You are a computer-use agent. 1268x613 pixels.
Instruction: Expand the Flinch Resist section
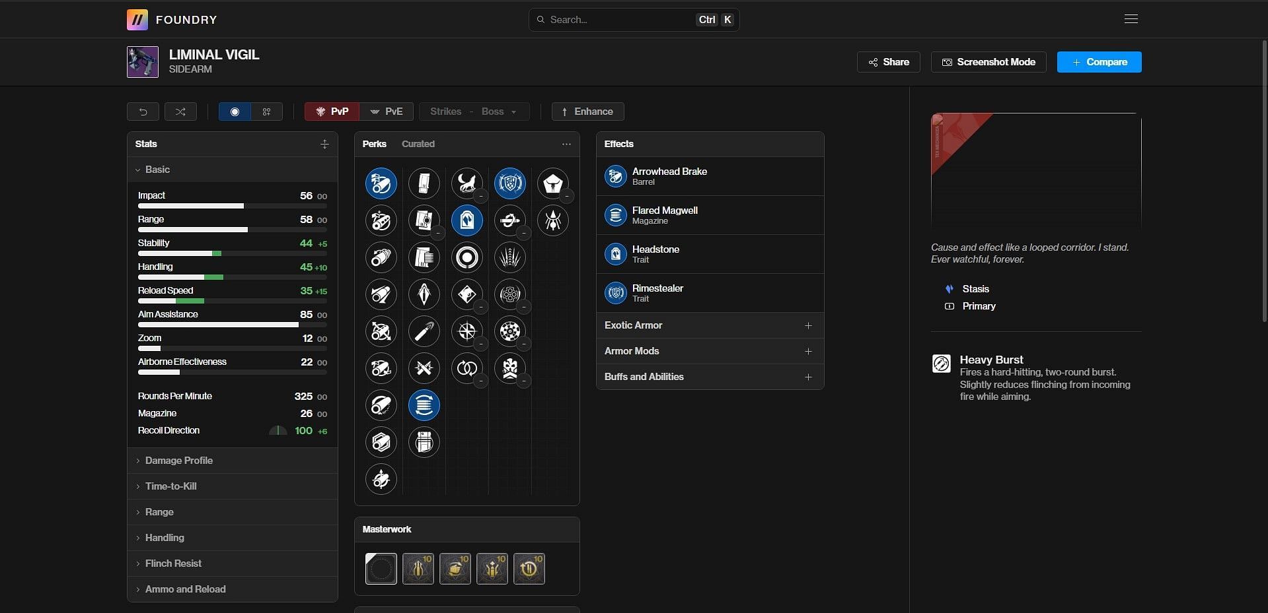coord(233,564)
